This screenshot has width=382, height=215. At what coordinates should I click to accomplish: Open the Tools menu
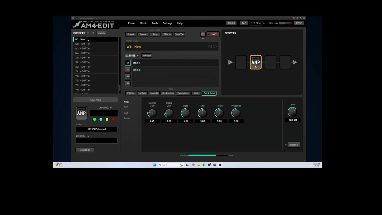(x=155, y=23)
